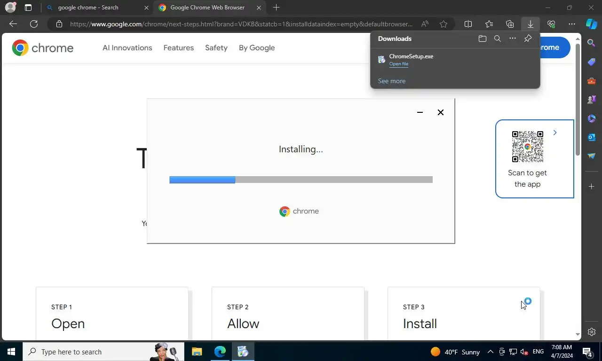Open clock showing 7:08 AM
Viewport: 602px width, 361px height.
click(562, 352)
